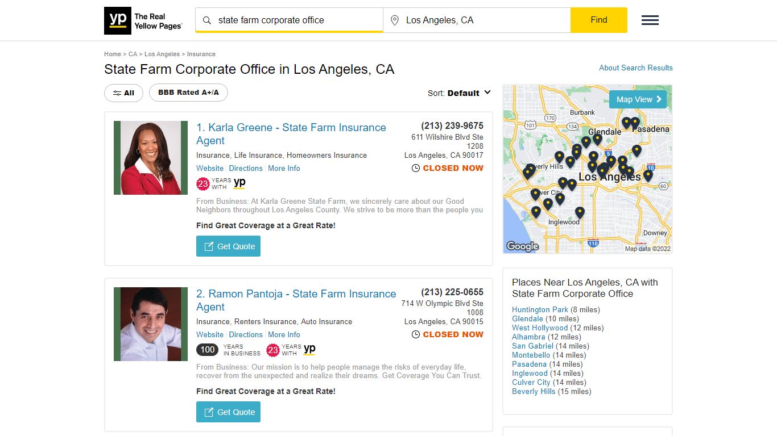Open Karla Greene State Farm listing title
The height and width of the screenshot is (436, 777).
(x=291, y=134)
